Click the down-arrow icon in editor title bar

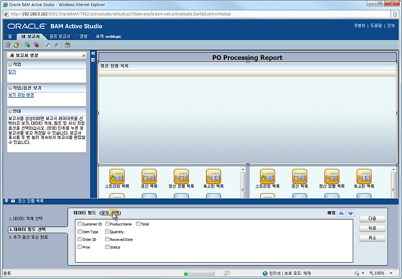pyautogui.click(x=6, y=201)
